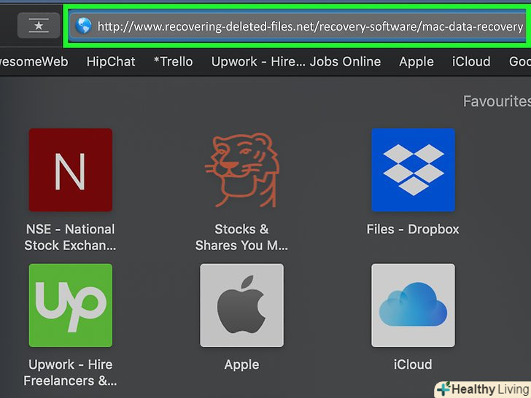Click the 'Stocks & Shares You M...' label
The image size is (531, 398).
pos(242,237)
